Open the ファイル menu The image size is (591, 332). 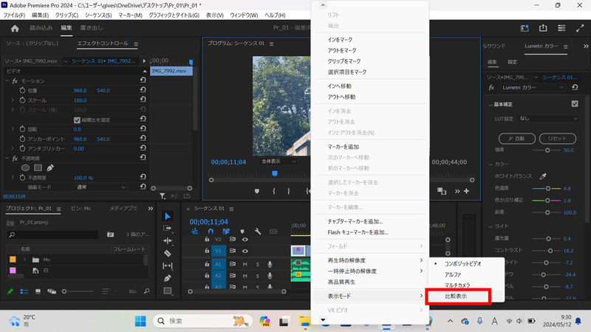(14, 15)
